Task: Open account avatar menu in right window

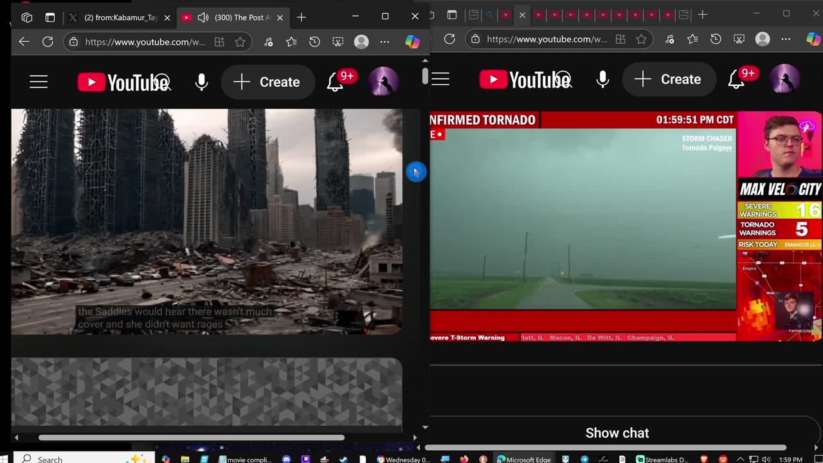Action: coord(784,80)
